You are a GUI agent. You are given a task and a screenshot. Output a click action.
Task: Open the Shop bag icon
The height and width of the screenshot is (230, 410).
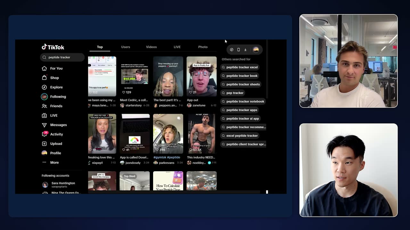44,78
